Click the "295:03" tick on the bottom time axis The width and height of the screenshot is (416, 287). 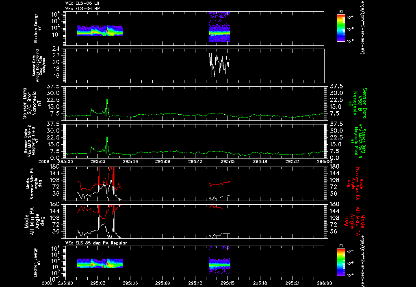point(98,283)
